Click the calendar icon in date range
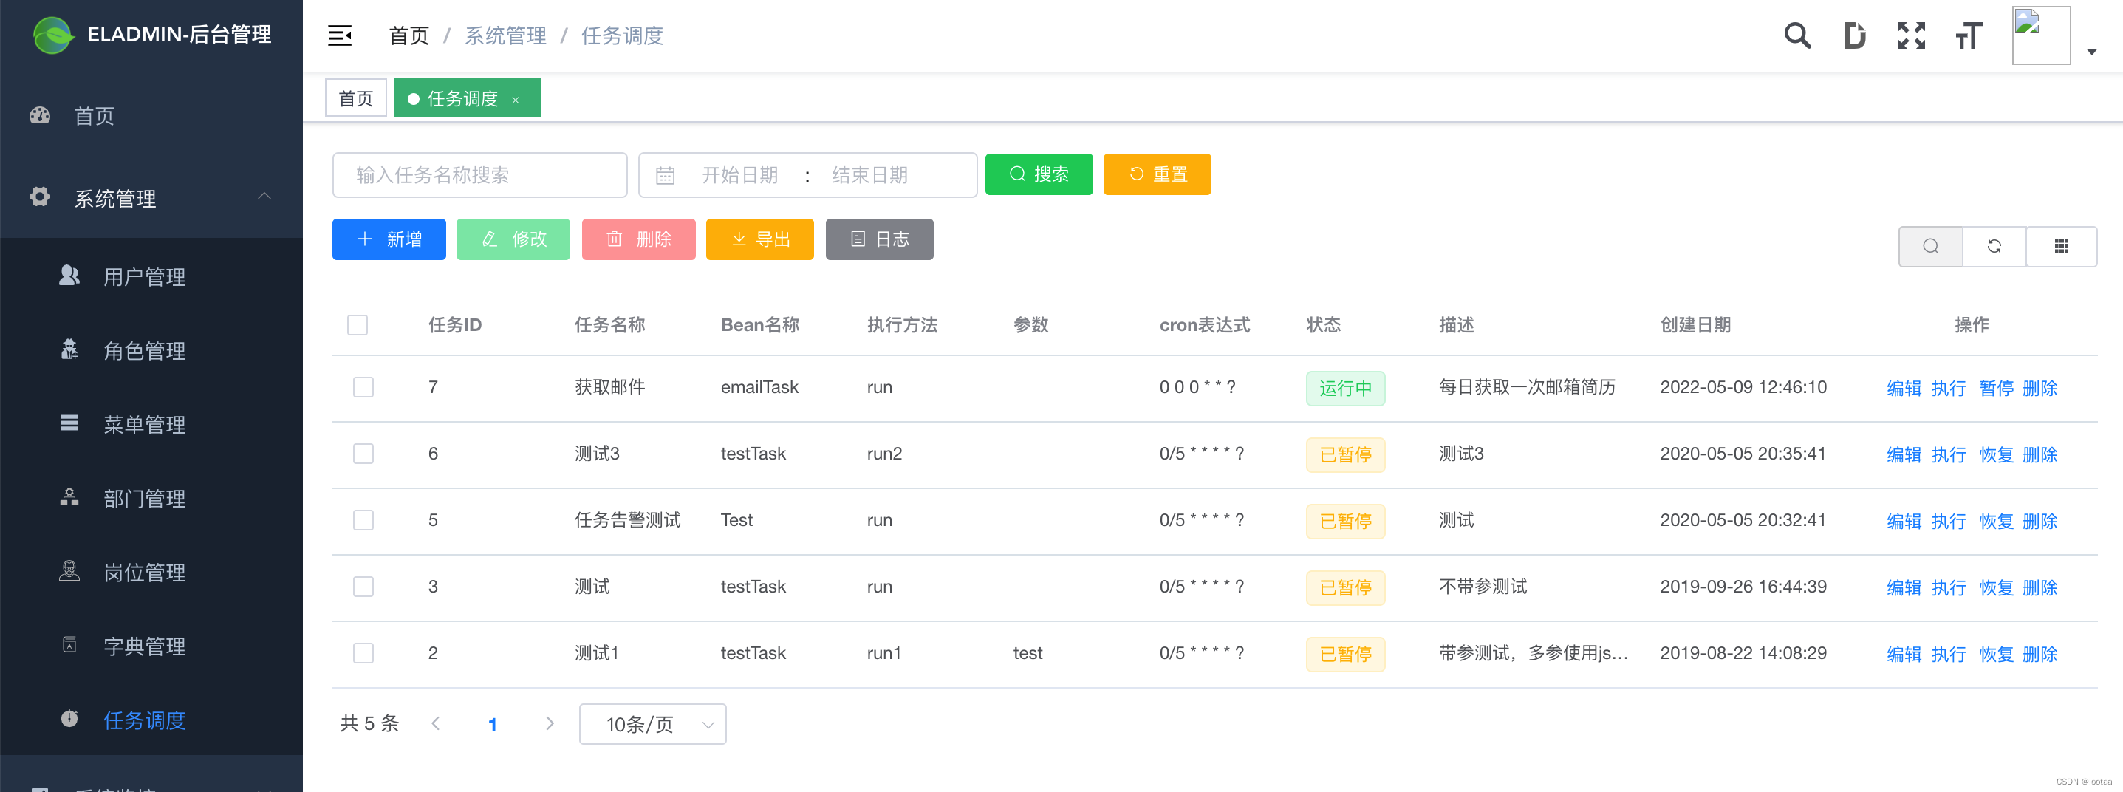This screenshot has height=792, width=2123. click(665, 176)
